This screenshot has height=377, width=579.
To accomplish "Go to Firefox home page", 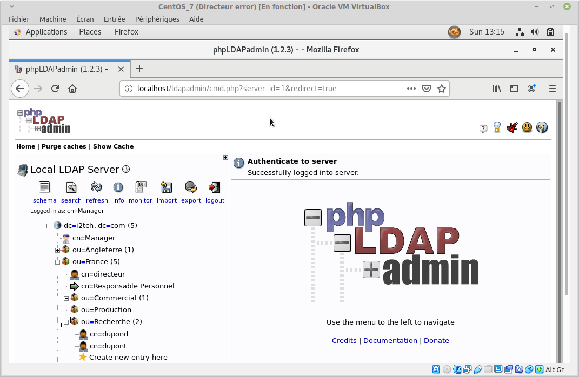I will click(x=72, y=89).
